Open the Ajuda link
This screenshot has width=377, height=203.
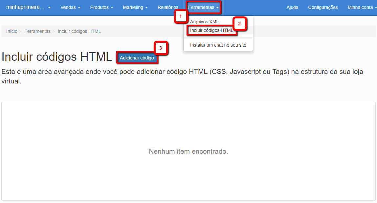(292, 8)
